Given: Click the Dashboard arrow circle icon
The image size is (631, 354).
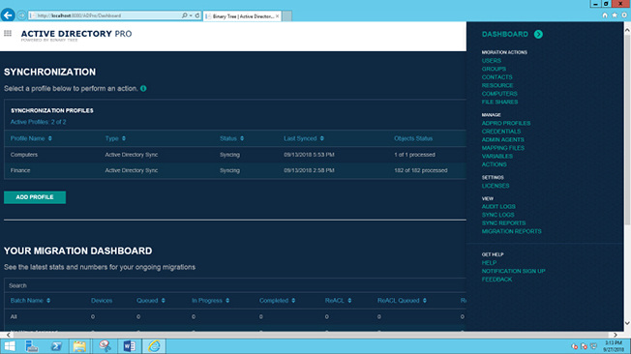Looking at the screenshot, I should click(538, 34).
